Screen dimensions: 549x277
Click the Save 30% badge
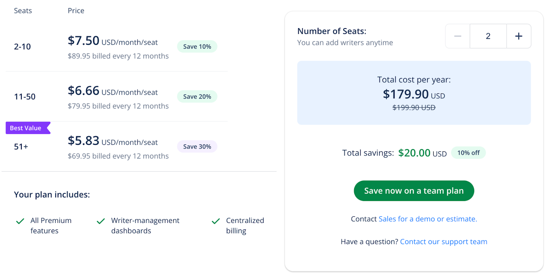point(197,147)
